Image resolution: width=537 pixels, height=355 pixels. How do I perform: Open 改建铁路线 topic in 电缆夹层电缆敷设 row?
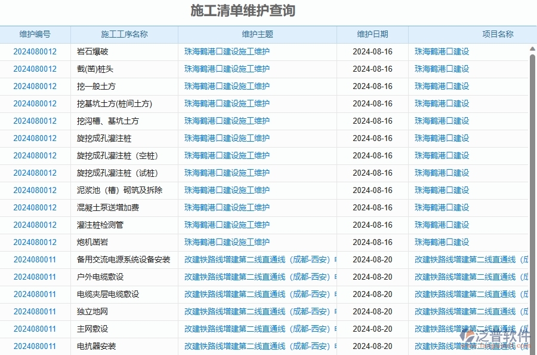[257, 294]
